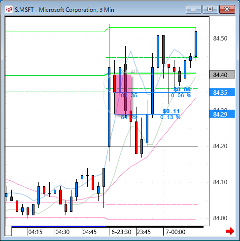Click the small white box at axis corner
Screen dimensions: 240x241
pos(8,231)
